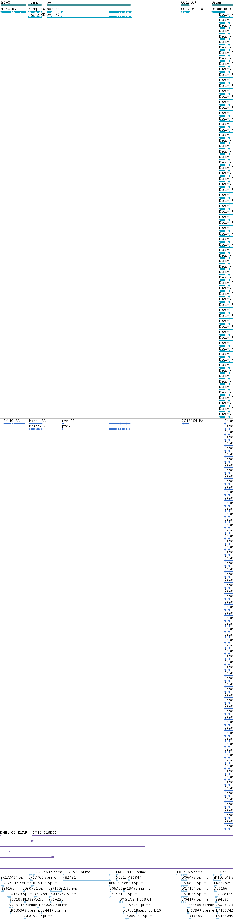Select the Dscam-RCD transcript label
This screenshot has height=920, width=233.
(x=221, y=9)
